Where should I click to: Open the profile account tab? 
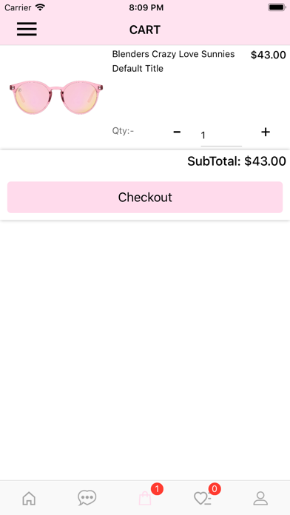pyautogui.click(x=260, y=498)
